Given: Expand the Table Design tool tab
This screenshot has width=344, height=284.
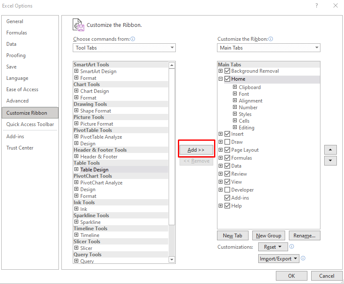Looking at the screenshot, I should (76, 169).
